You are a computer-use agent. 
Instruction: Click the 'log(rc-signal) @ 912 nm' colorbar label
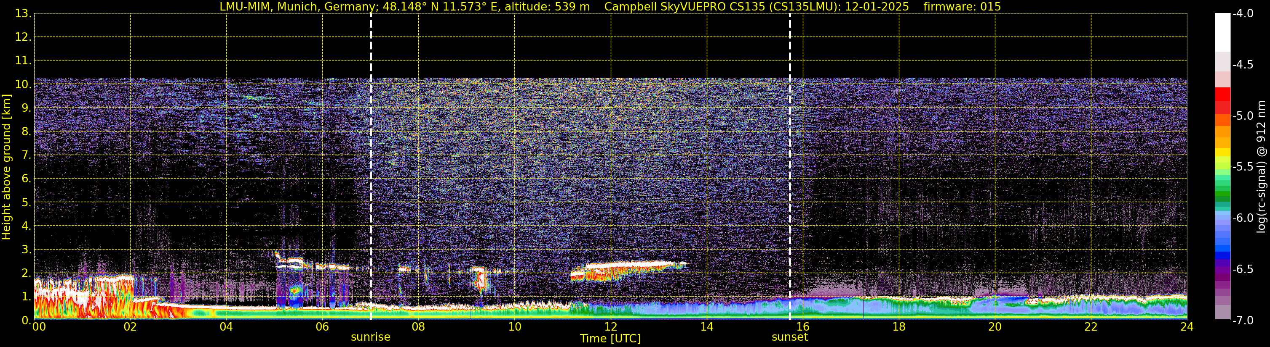pyautogui.click(x=1261, y=167)
